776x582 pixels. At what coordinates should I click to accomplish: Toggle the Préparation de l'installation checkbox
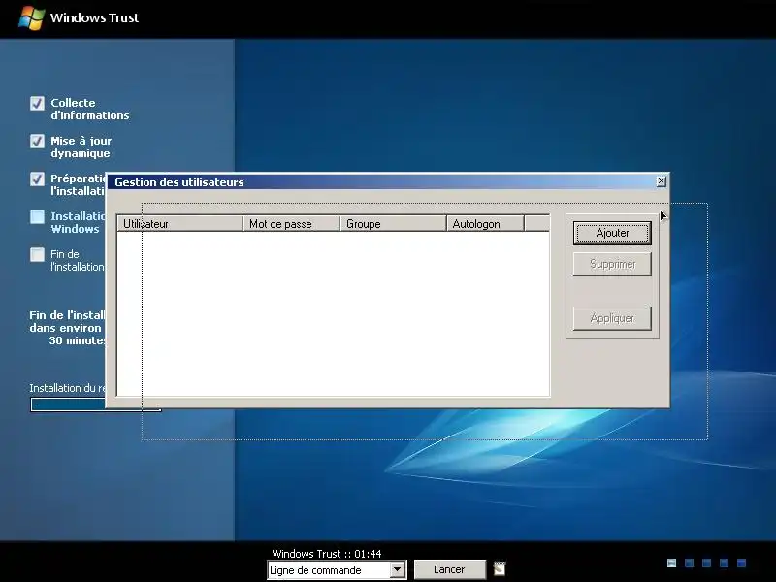point(37,178)
